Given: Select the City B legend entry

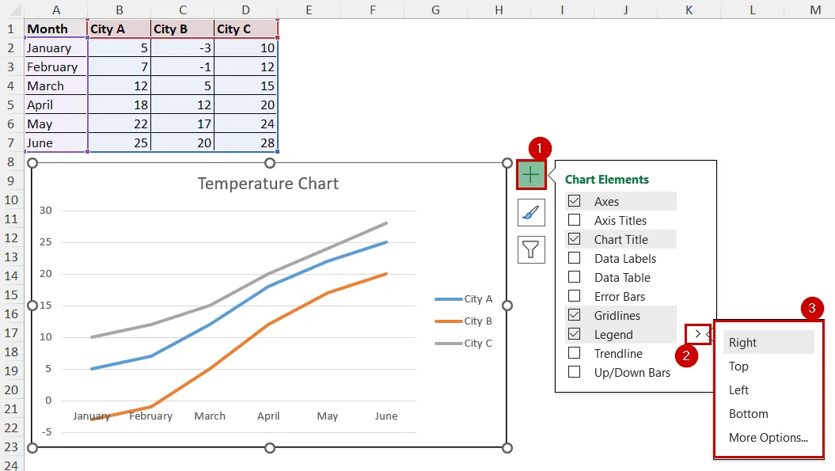Looking at the screenshot, I should [463, 321].
